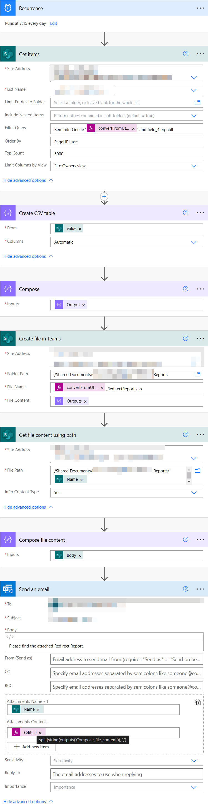Open help for Get items
Screen dimensions: 208x812
pyautogui.click(x=186, y=54)
